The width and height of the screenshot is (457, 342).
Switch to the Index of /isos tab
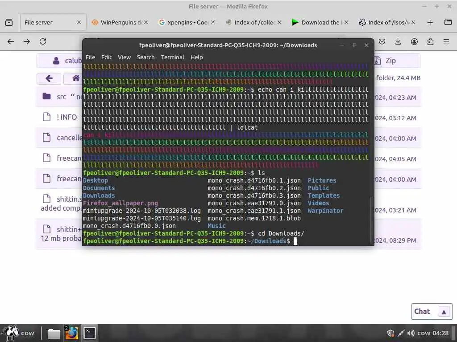point(387,22)
